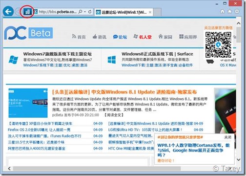Open headline 中文版Windows 8.1 Update 进阶指南

click(x=124, y=92)
